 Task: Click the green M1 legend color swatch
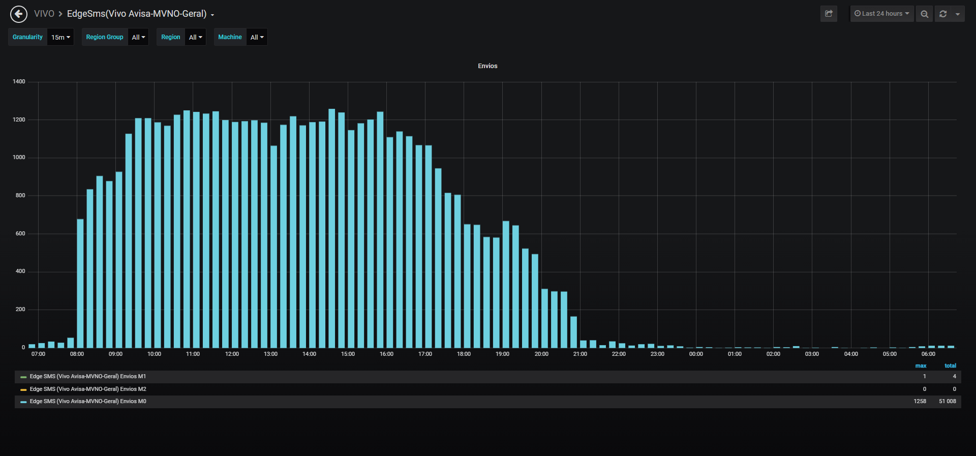click(23, 377)
